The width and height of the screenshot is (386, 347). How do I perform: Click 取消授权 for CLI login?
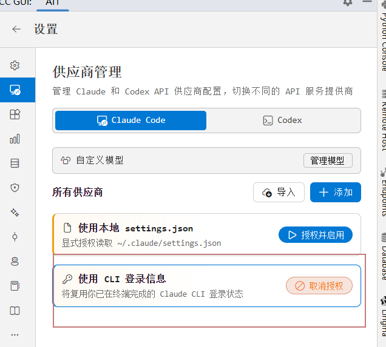tap(319, 286)
